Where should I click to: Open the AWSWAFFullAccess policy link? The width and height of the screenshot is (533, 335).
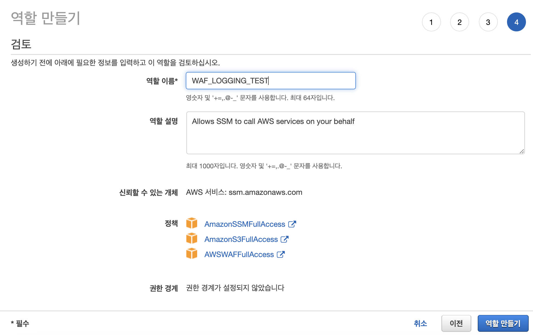(x=239, y=254)
